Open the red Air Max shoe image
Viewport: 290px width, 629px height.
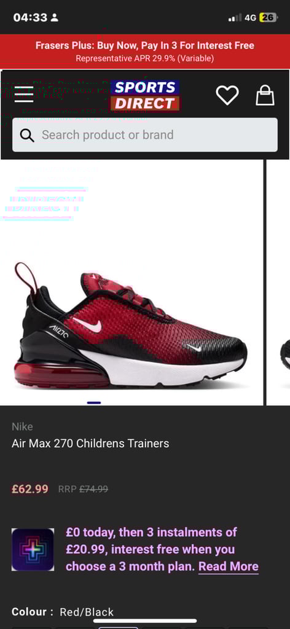[130, 325]
